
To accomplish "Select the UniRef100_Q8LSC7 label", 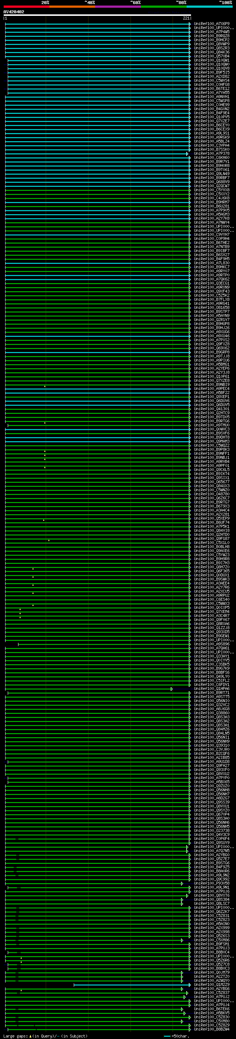I will coord(211,903).
